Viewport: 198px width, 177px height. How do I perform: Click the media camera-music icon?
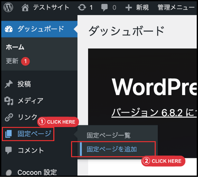9,101
